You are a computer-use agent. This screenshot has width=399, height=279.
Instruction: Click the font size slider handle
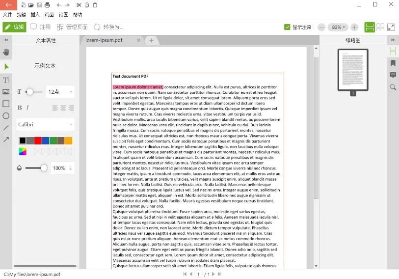click(30, 92)
